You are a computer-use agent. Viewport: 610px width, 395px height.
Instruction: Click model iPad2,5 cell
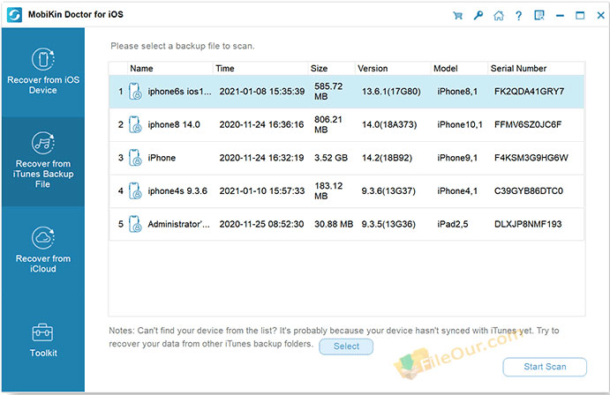(453, 224)
